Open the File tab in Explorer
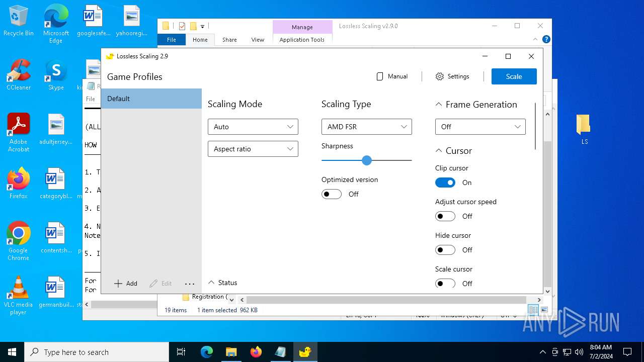The height and width of the screenshot is (362, 644). point(172,40)
